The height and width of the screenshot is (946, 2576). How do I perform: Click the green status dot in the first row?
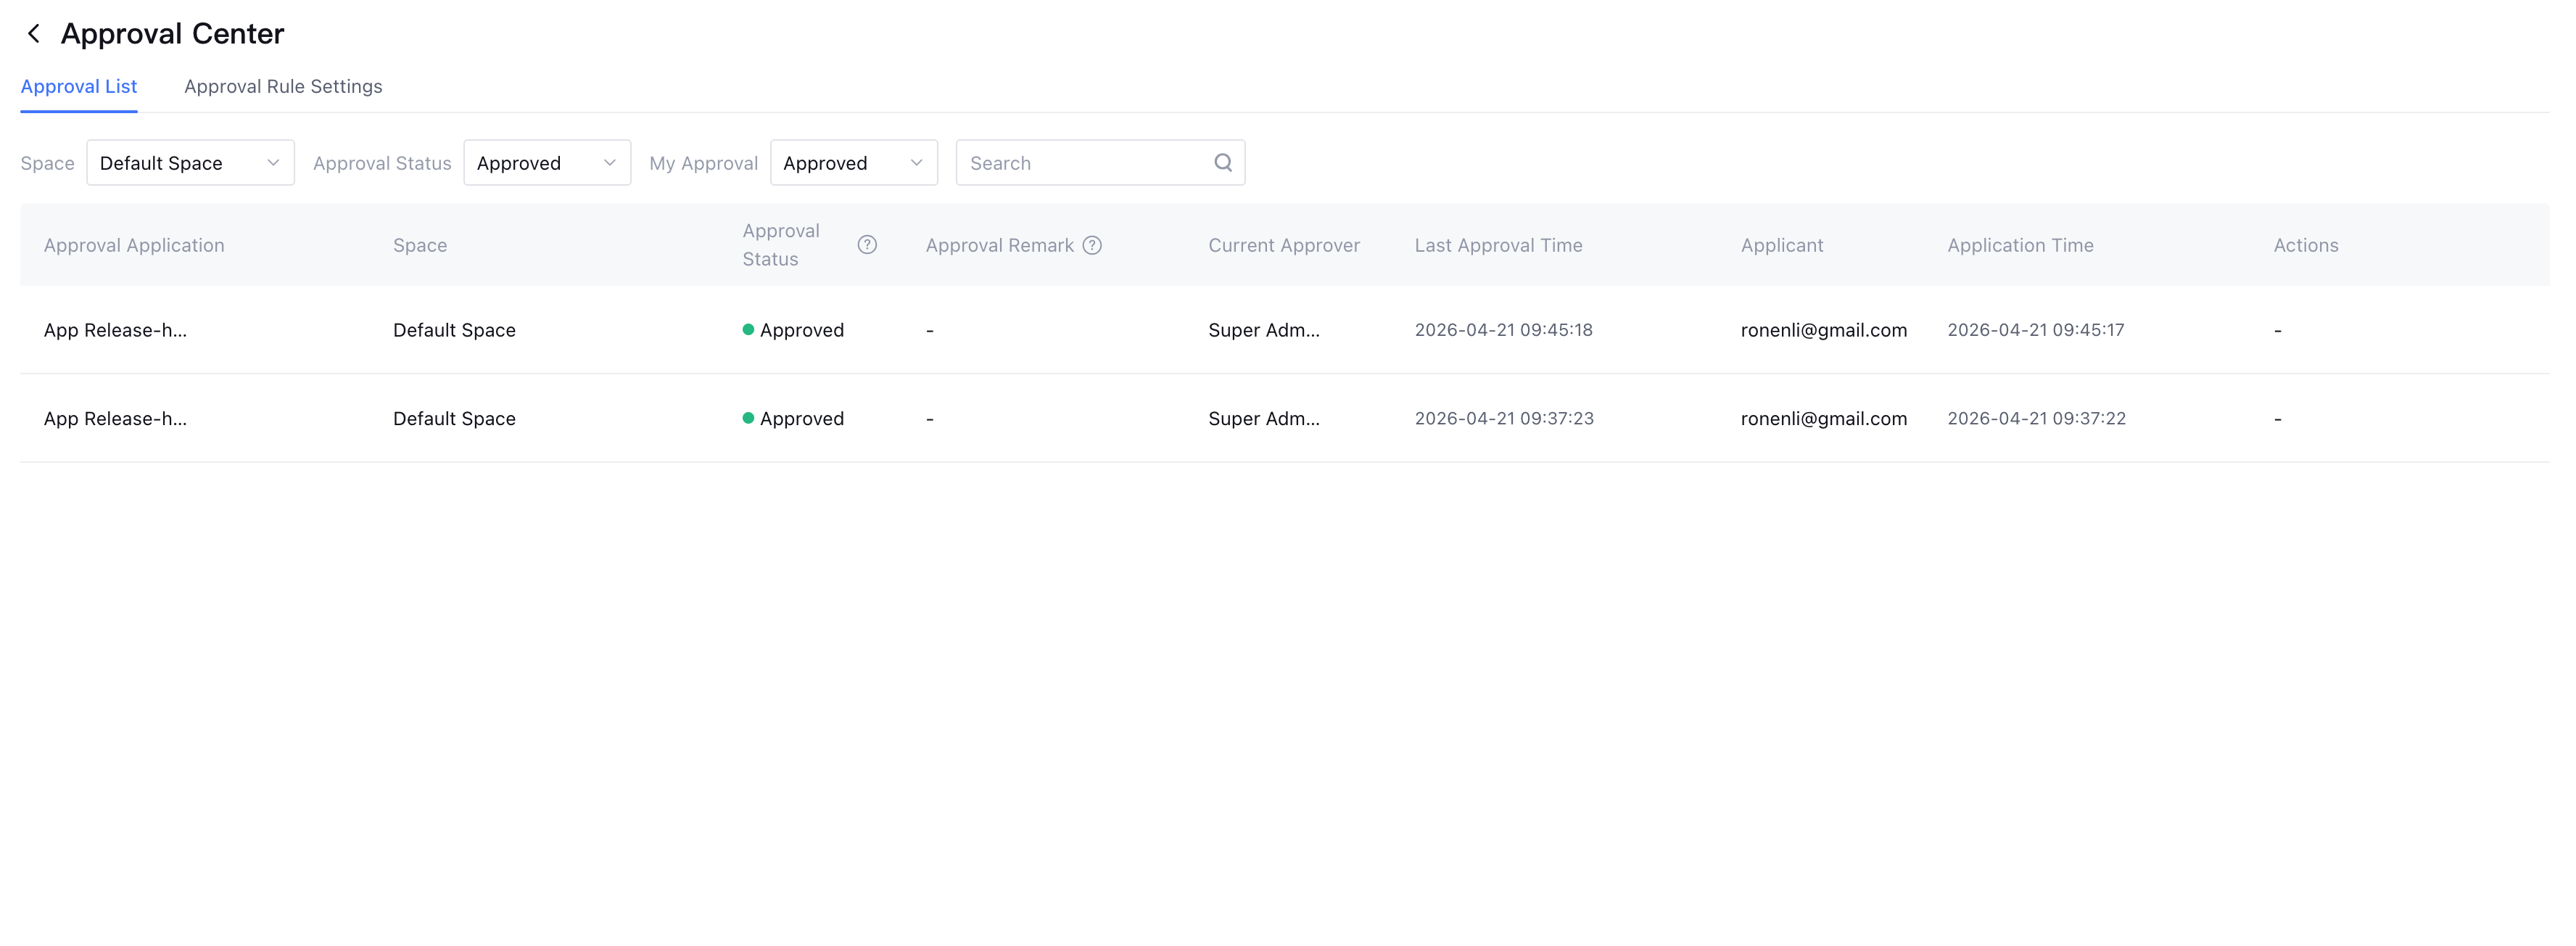pos(748,330)
